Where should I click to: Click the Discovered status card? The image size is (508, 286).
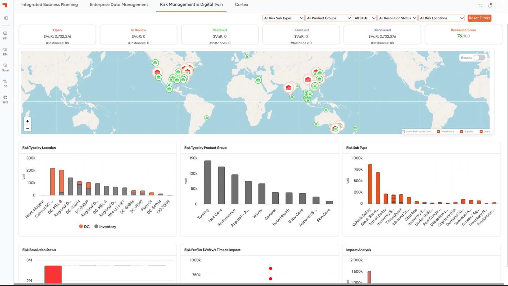[382, 35]
